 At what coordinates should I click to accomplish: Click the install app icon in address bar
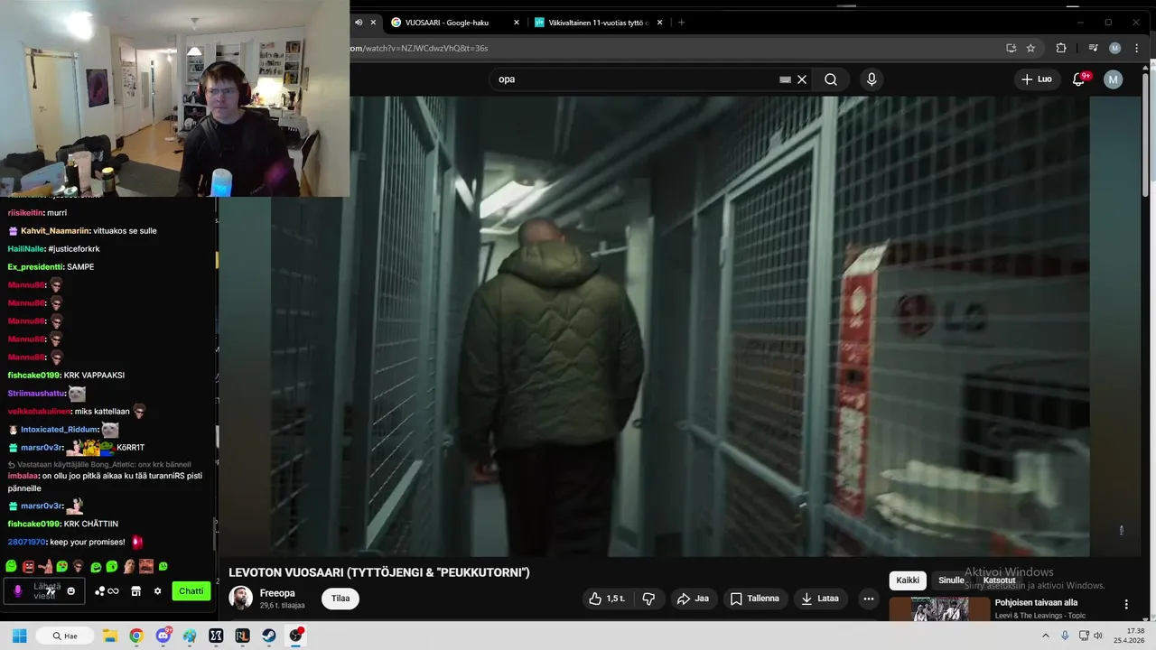point(1011,48)
